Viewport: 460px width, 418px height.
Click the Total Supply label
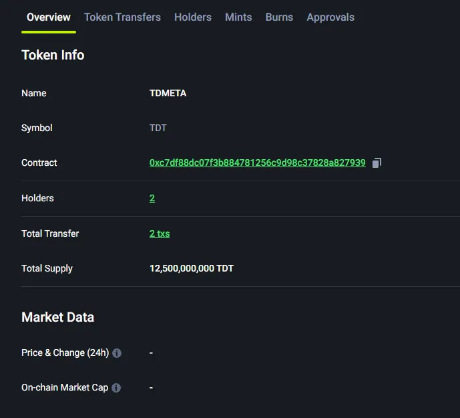click(x=47, y=268)
